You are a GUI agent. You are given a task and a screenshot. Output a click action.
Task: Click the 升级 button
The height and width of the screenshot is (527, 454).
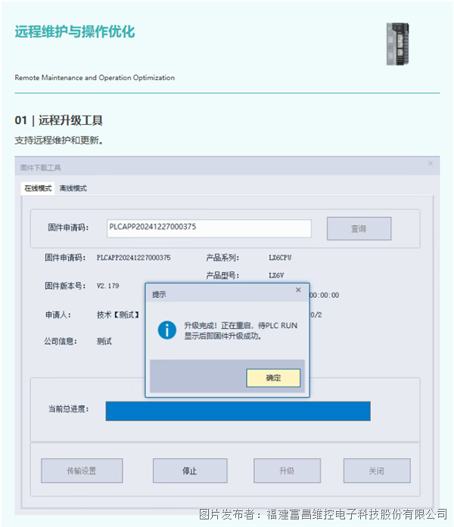coord(286,470)
